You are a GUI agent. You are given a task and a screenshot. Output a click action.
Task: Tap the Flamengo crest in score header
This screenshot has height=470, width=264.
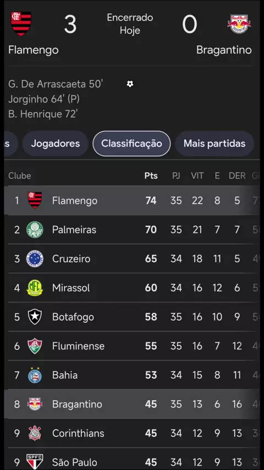[21, 23]
